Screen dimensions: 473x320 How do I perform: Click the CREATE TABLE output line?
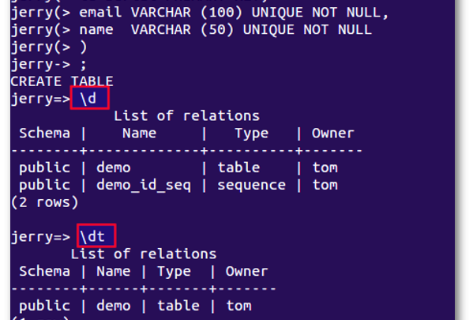62,81
